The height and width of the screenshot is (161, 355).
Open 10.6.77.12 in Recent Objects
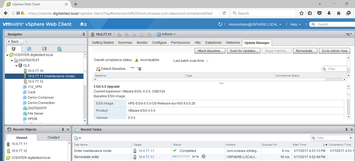pos(19,151)
